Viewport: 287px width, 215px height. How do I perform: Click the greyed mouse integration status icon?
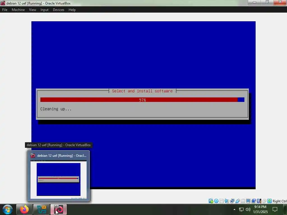264,201
